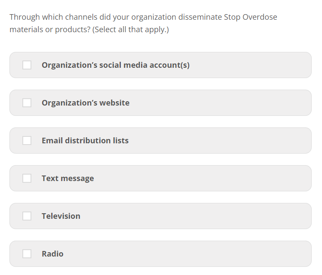Mark the Television checkbox
The width and height of the screenshot is (322, 275).
click(x=27, y=216)
